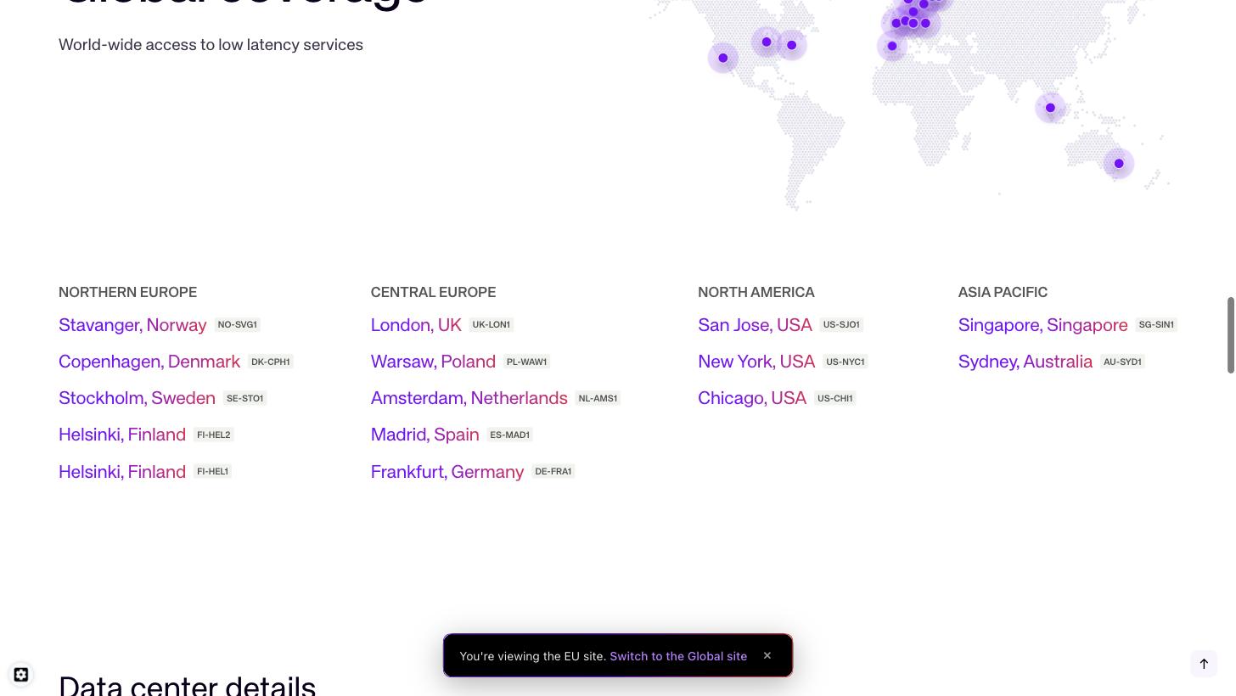Click the DE-FRA1 code tag
The height and width of the screenshot is (696, 1236).
pyautogui.click(x=553, y=472)
